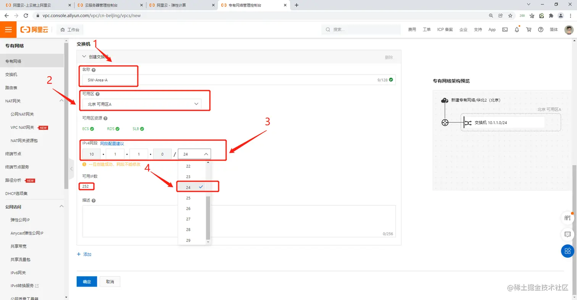Screen dimensions: 577x300
Task: Show help tooltip beside 可用区
Action: (x=97, y=94)
